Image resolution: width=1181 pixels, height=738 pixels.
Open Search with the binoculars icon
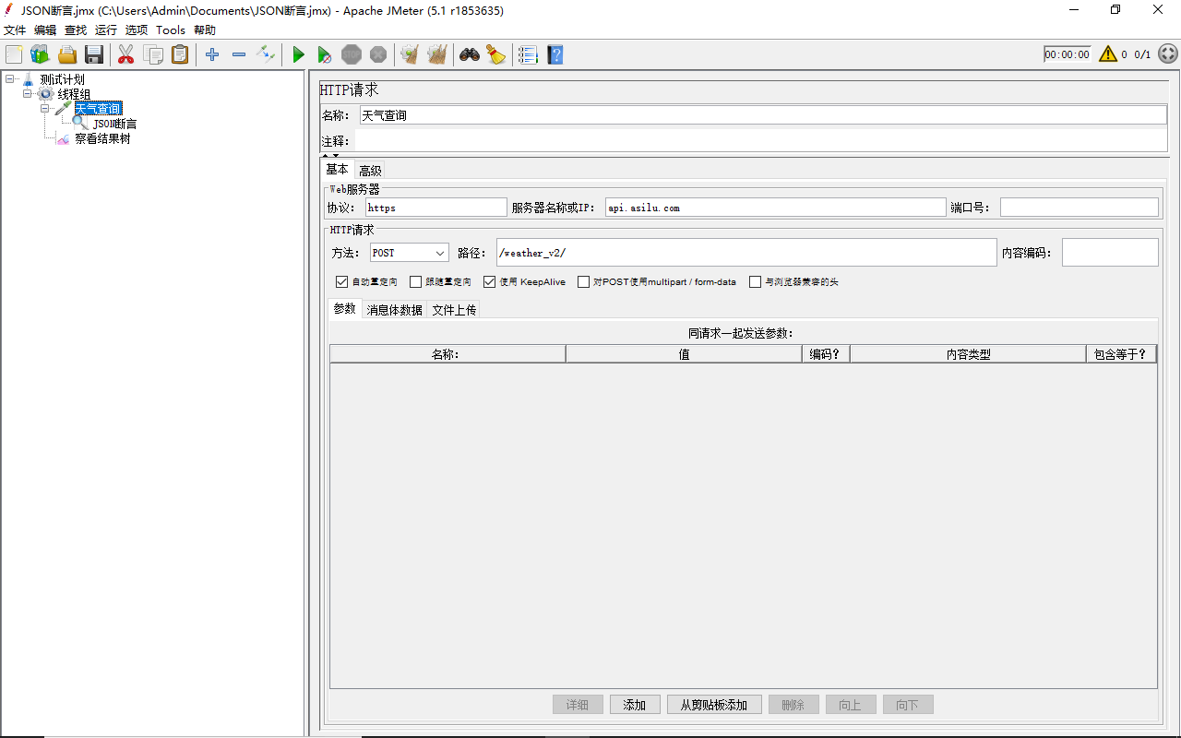pos(470,54)
